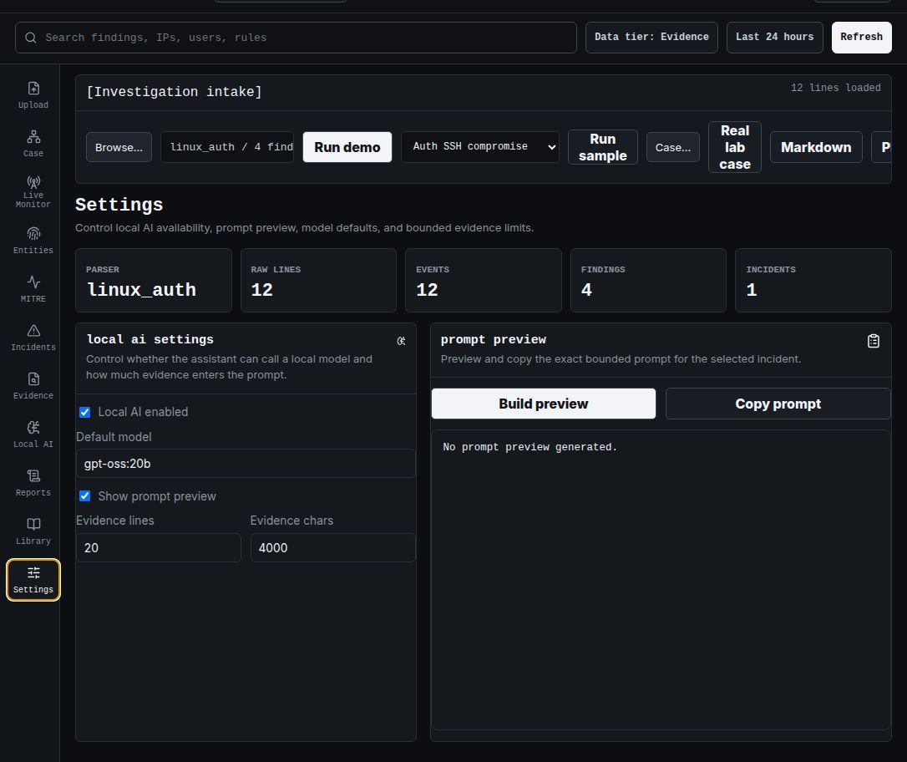This screenshot has width=907, height=762.
Task: Click the Run demo button
Action: pos(347,147)
